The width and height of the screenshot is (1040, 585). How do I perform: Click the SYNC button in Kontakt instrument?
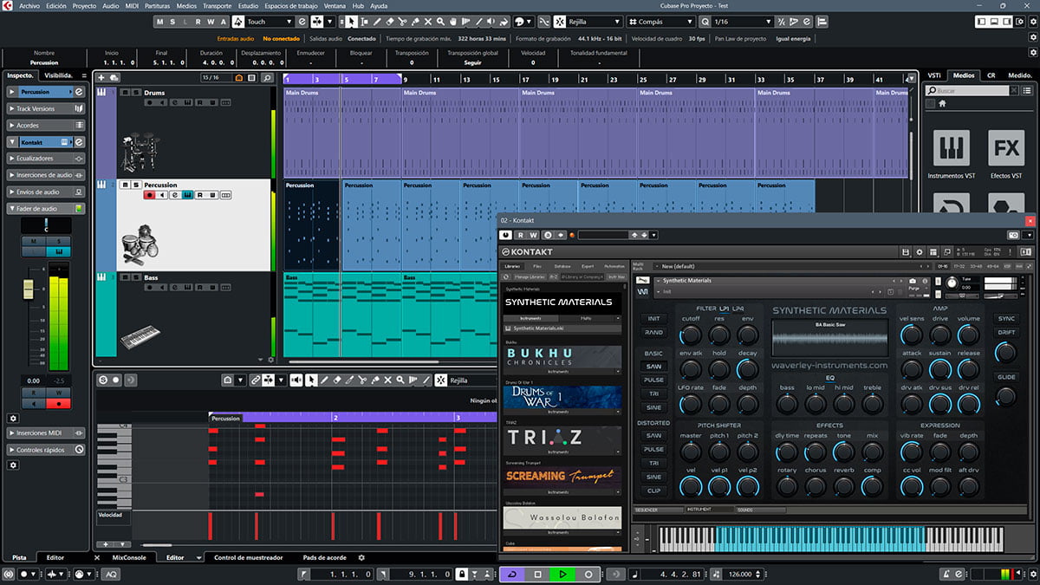point(1005,319)
